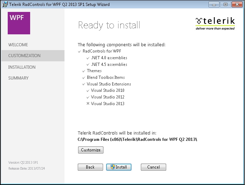Click the checkmark beside Visual Studio 2010
Viewport: 245px width, 185px height.
coord(88,91)
